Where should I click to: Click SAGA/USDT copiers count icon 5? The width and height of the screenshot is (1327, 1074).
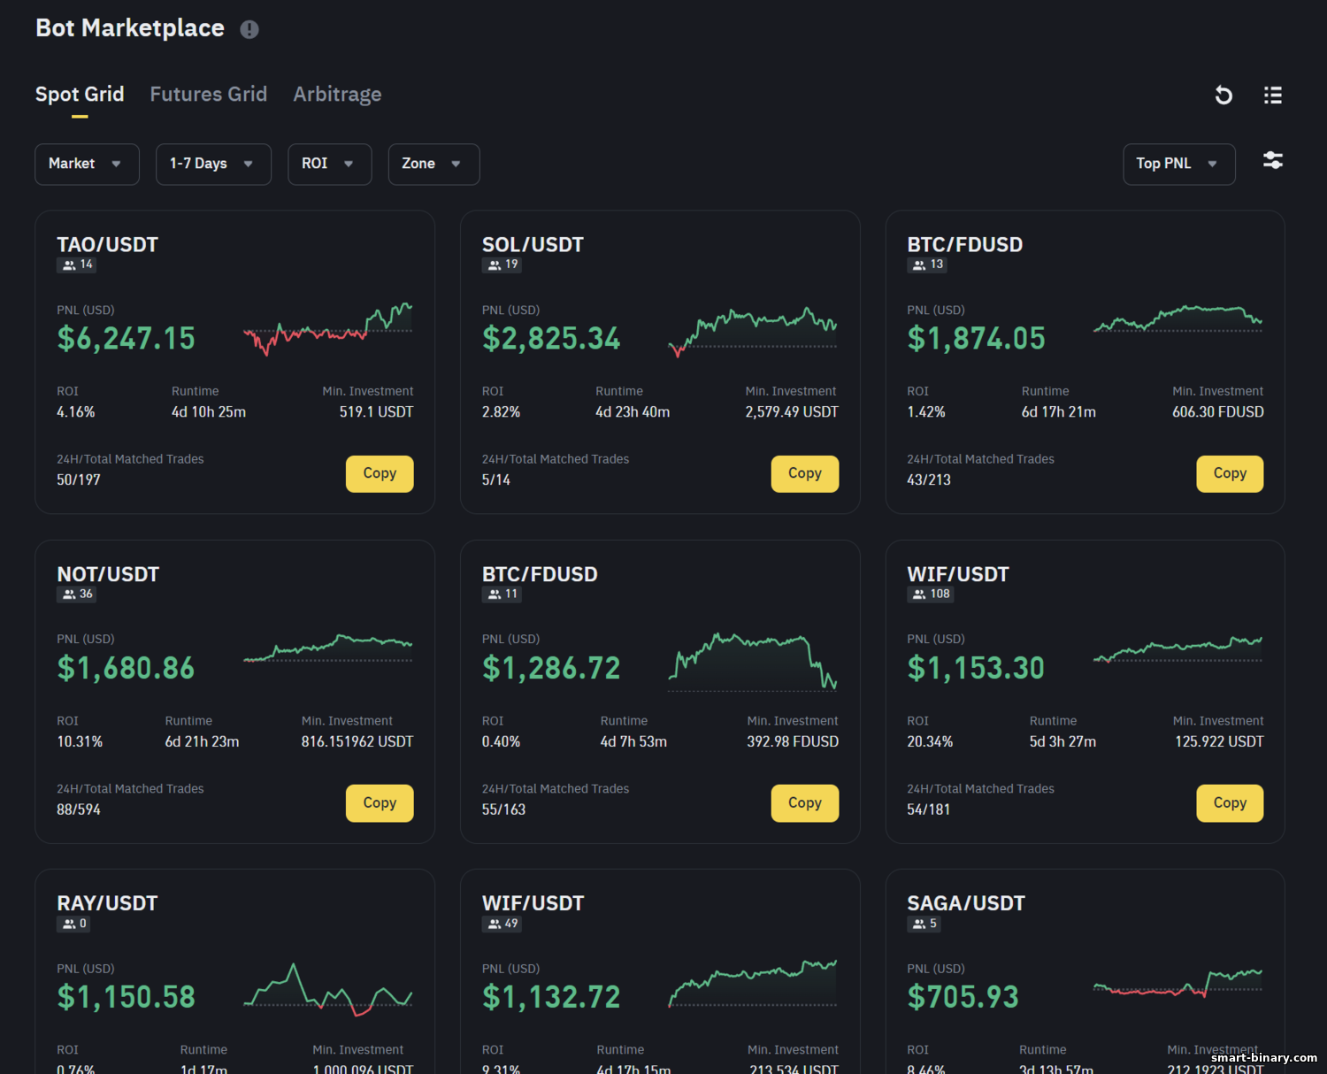tap(924, 924)
